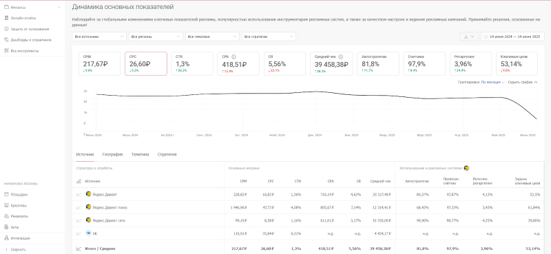Open the Все регионы dropdown
The width and height of the screenshot is (551, 254).
[156, 36]
